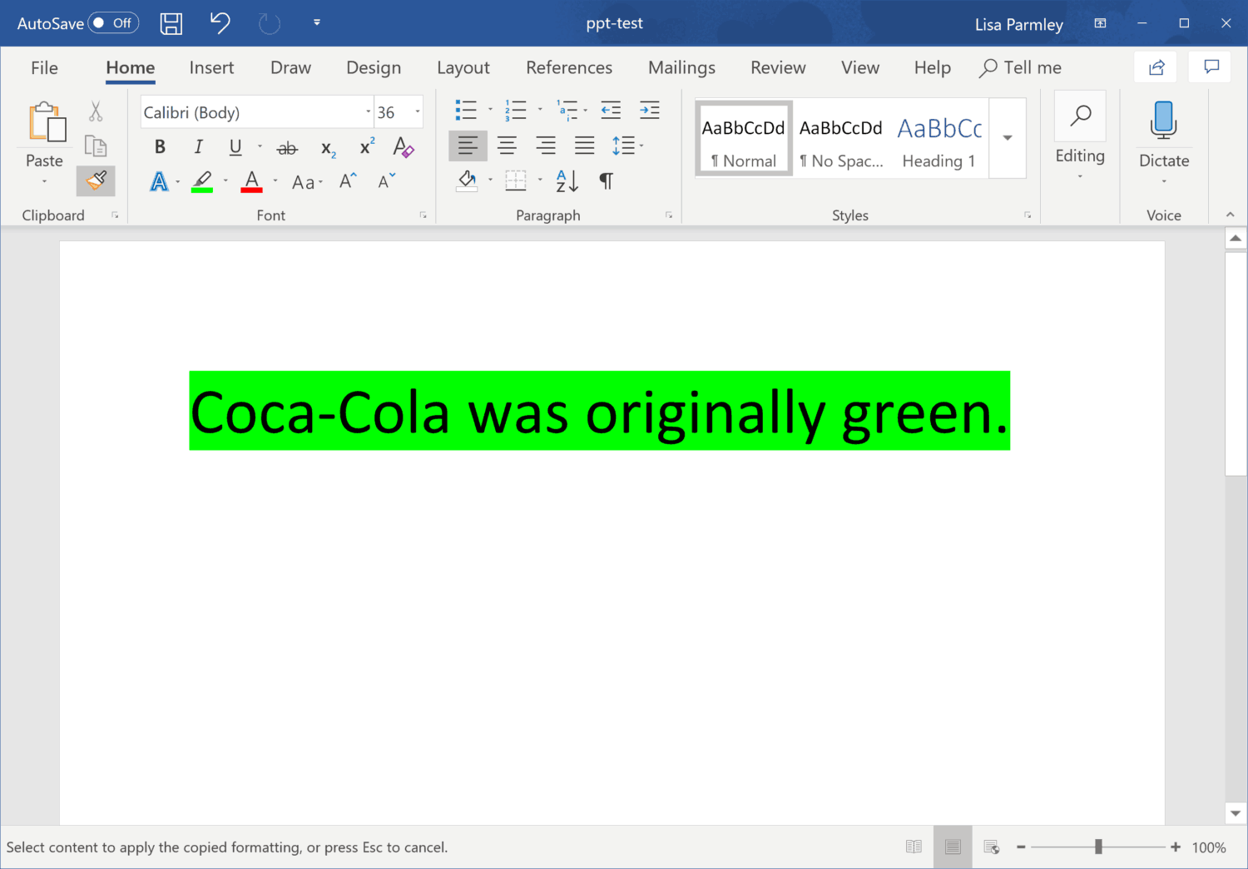Click the Format Painter brush
Screen dimensions: 1248x869
coord(96,180)
